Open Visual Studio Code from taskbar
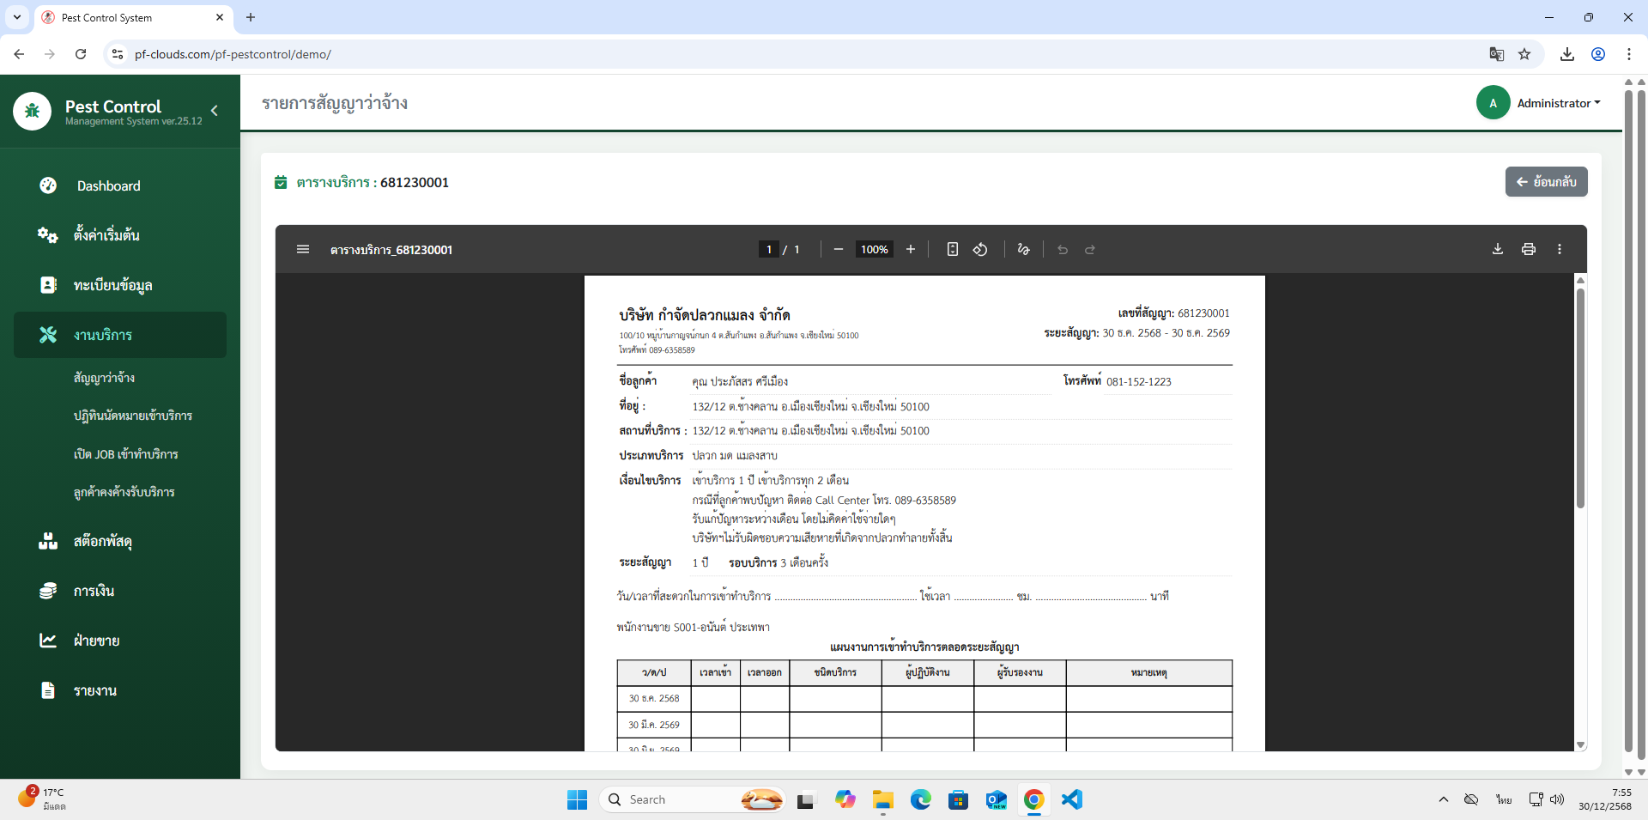 pyautogui.click(x=1071, y=799)
